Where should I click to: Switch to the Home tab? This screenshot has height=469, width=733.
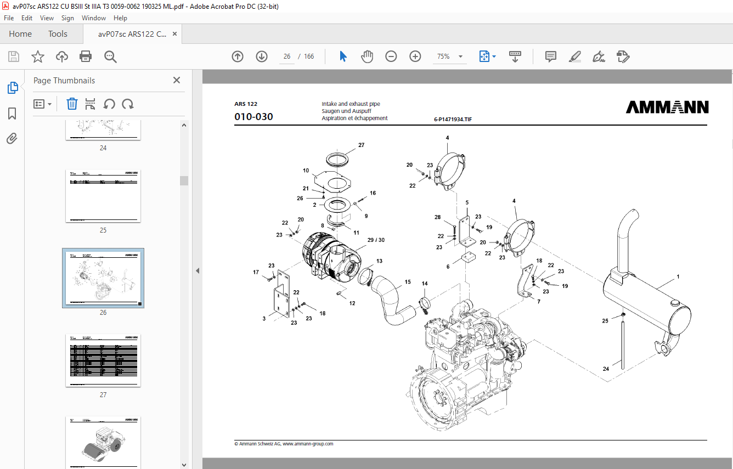[x=20, y=34]
